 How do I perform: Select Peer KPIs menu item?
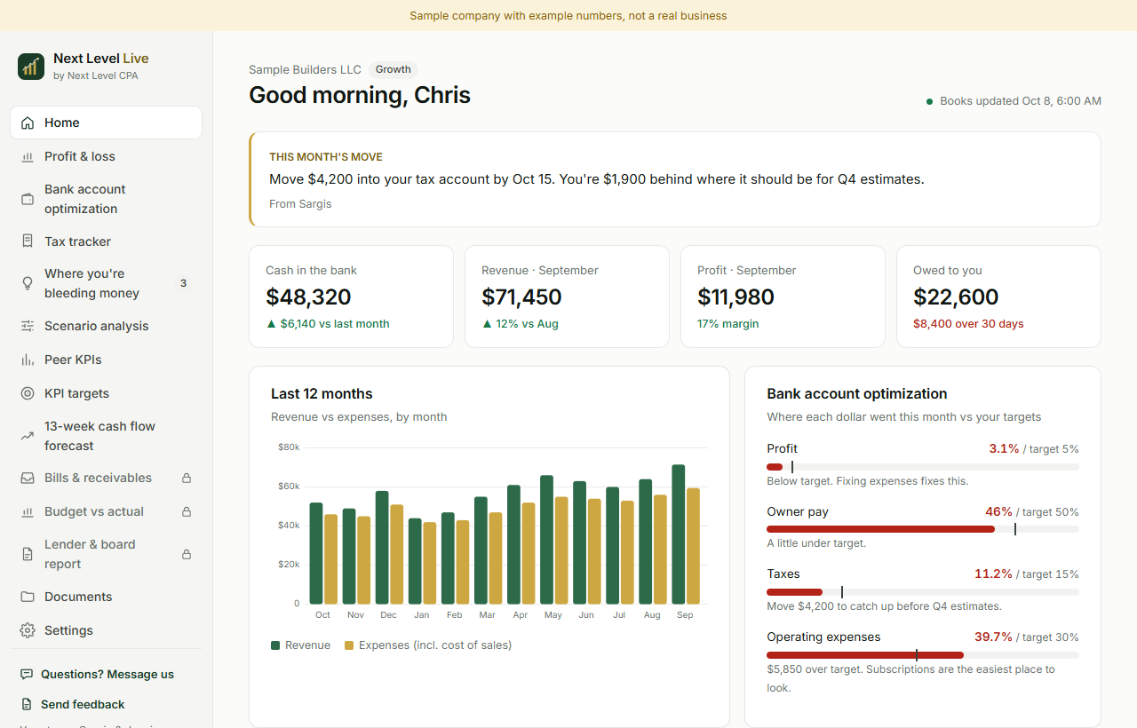pos(106,360)
